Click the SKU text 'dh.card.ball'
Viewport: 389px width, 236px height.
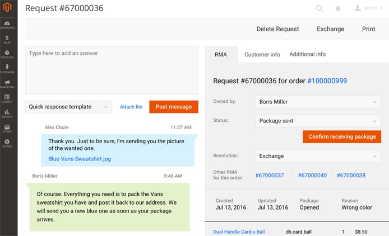[298, 232]
